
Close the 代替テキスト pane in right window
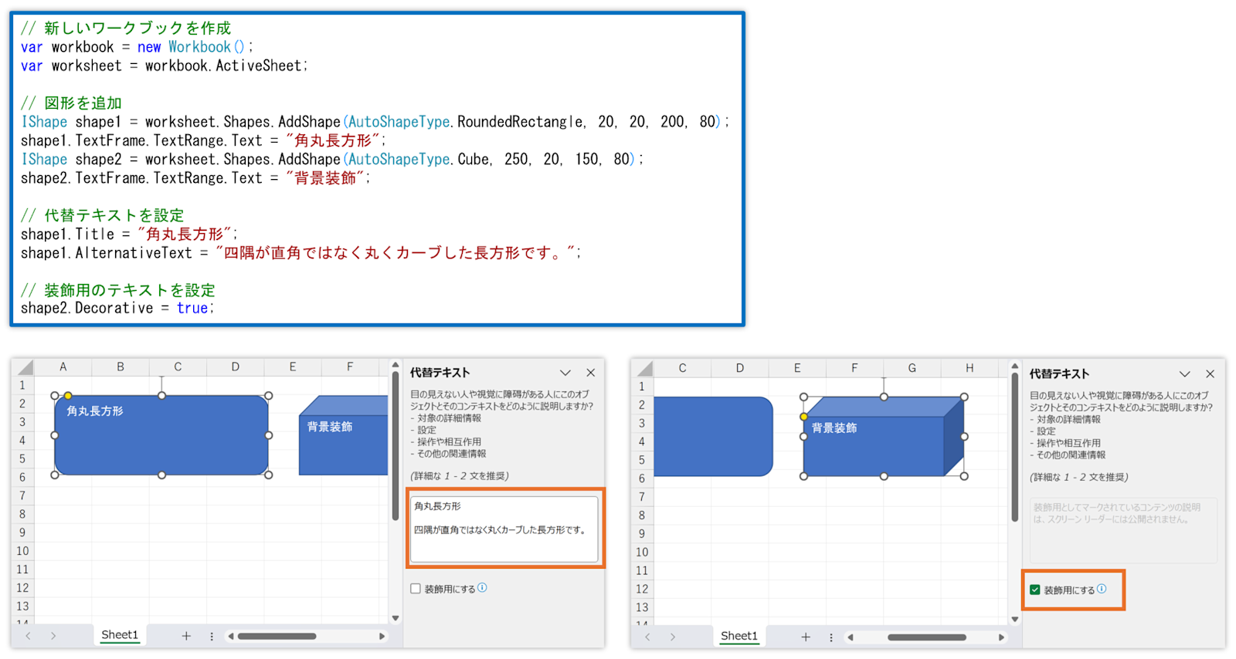[x=1211, y=374]
